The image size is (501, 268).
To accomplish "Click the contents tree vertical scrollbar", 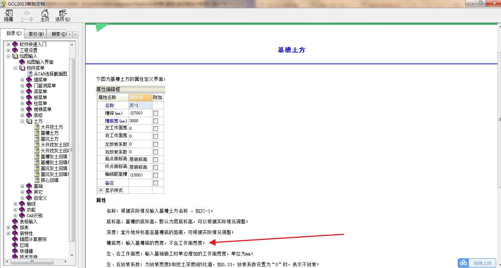I will tap(72, 149).
